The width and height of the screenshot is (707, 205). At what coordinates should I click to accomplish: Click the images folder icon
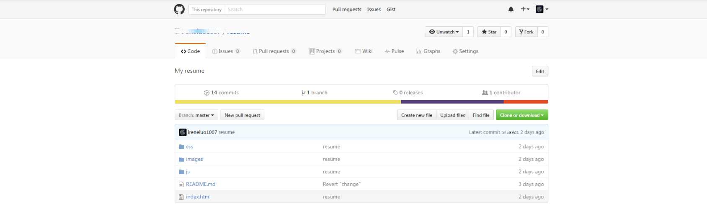tap(181, 159)
